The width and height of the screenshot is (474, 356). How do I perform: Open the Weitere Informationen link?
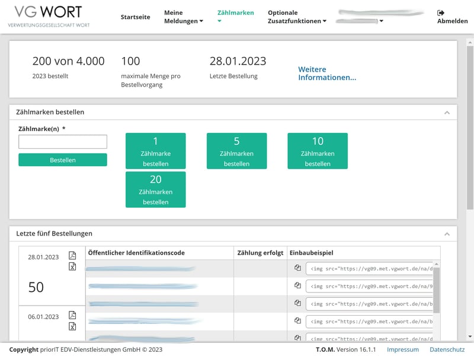click(327, 74)
